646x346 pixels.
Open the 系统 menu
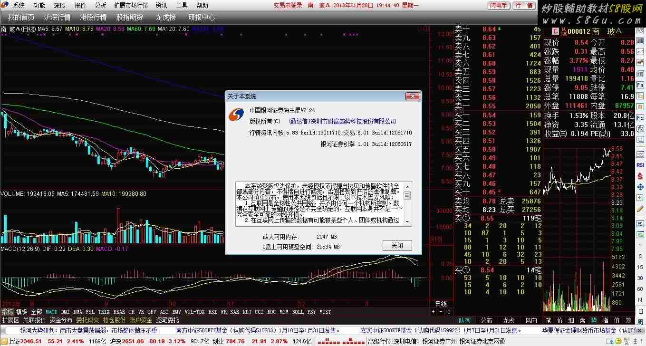[x=19, y=5]
